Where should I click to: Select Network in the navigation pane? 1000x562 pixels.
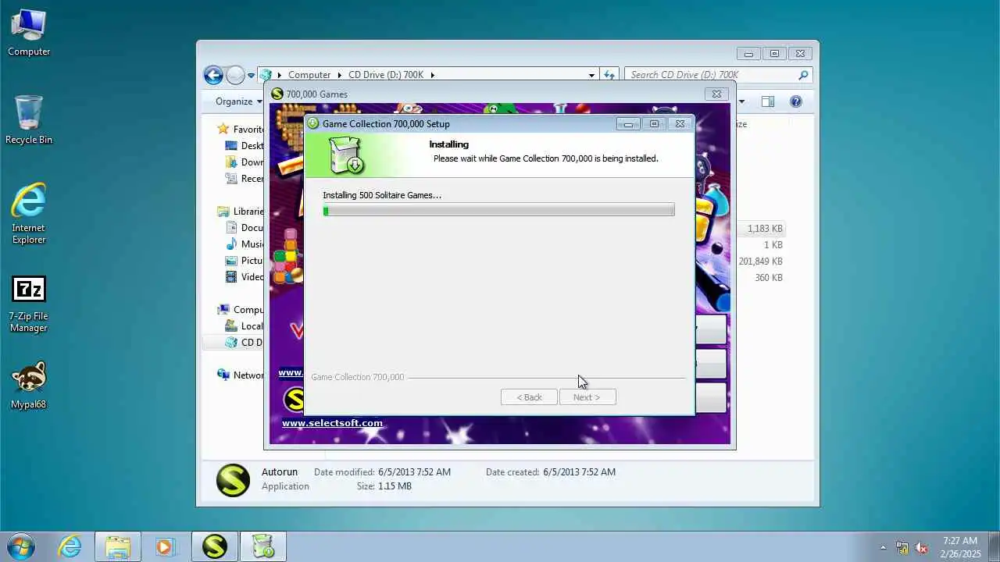click(x=241, y=375)
